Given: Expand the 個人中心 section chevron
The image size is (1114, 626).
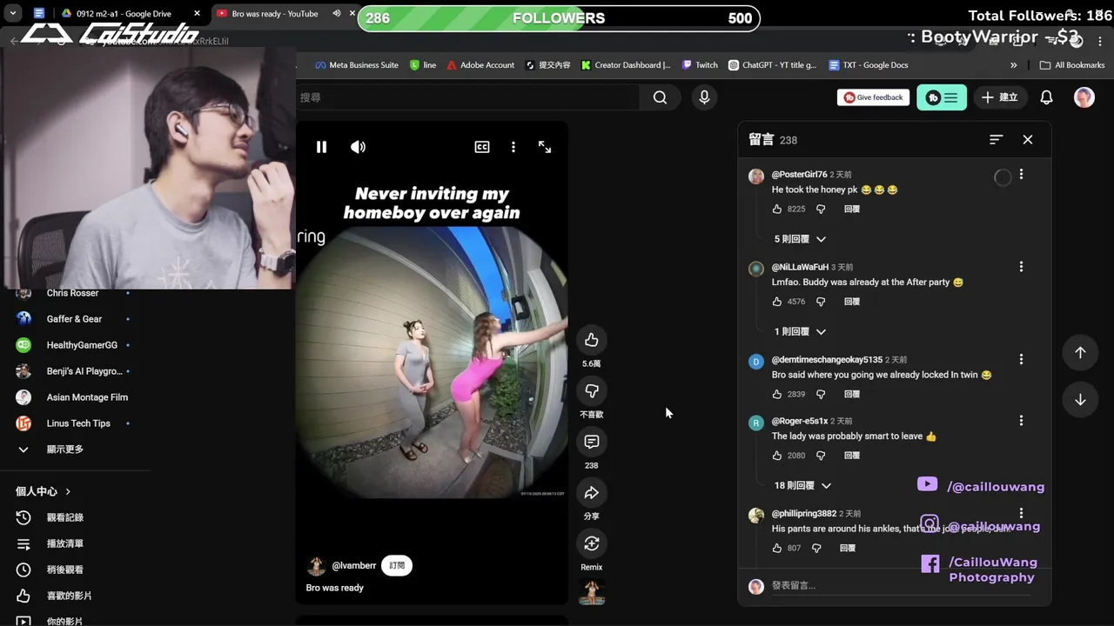Looking at the screenshot, I should 68,491.
